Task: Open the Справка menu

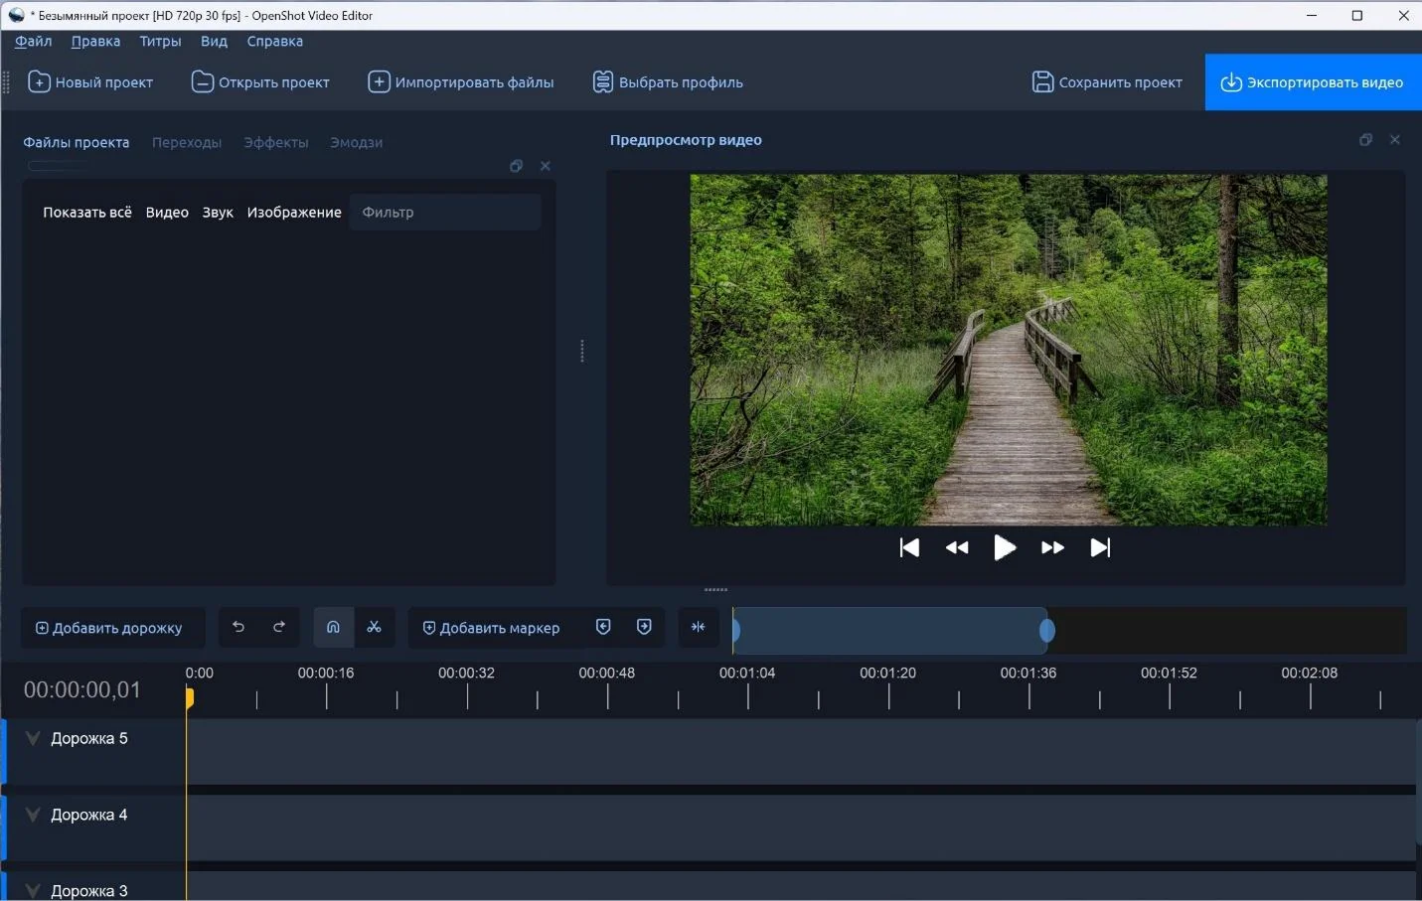Action: [x=274, y=42]
